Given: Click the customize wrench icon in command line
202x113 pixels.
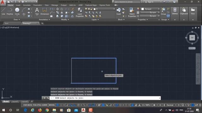Looking at the screenshot, I should (x=48, y=98).
